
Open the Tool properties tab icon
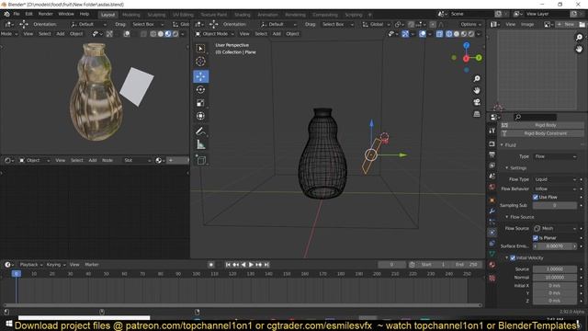(492, 131)
